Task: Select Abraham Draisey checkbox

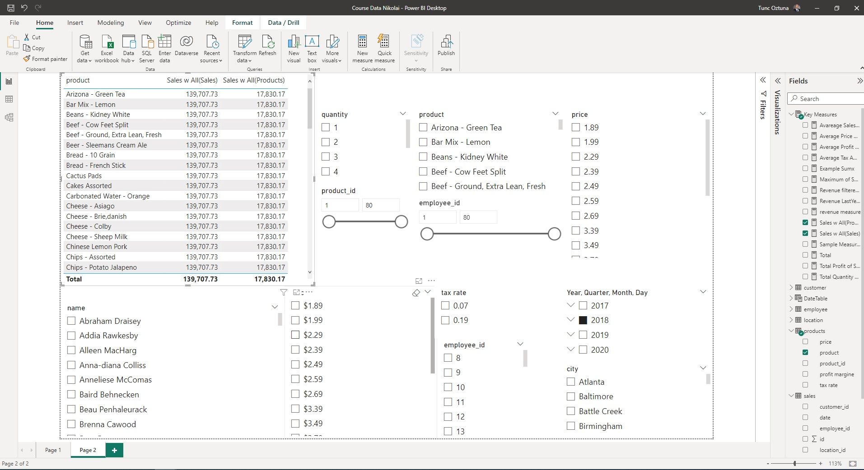Action: (71, 321)
